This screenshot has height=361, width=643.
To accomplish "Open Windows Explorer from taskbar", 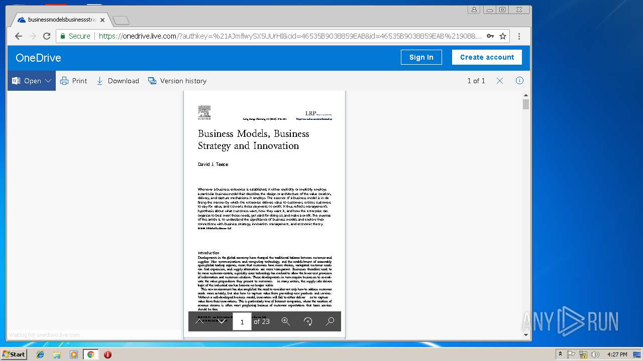I will click(57, 354).
